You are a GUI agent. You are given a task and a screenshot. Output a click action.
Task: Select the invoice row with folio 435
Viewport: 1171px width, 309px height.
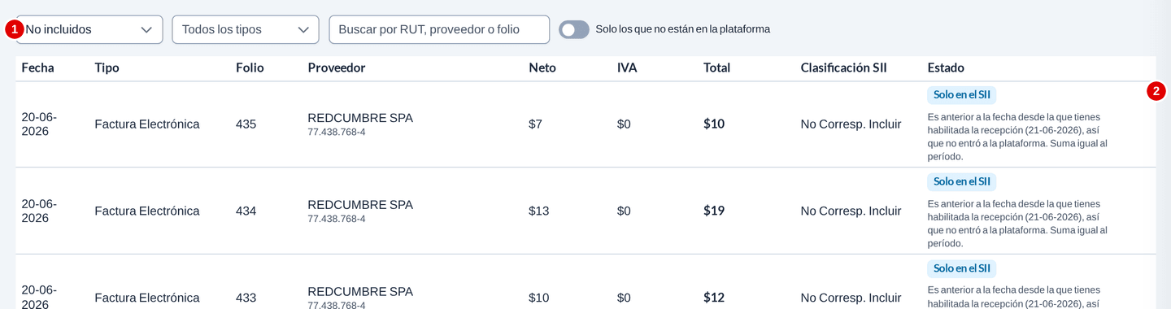[x=585, y=124]
